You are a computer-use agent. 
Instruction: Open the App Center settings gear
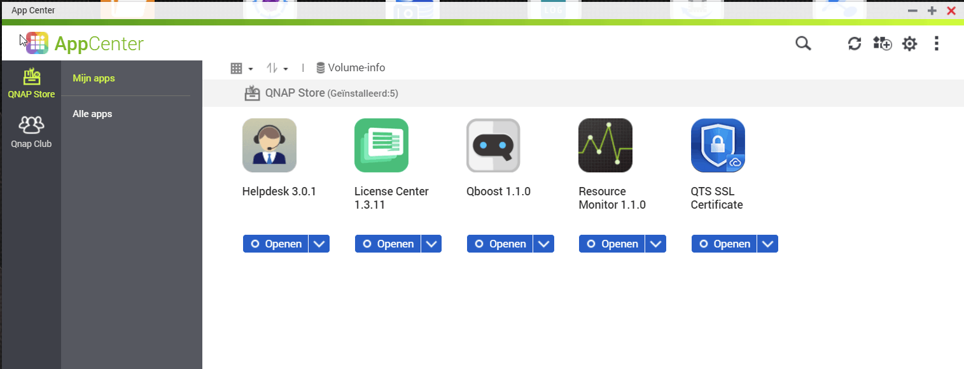[x=910, y=43]
